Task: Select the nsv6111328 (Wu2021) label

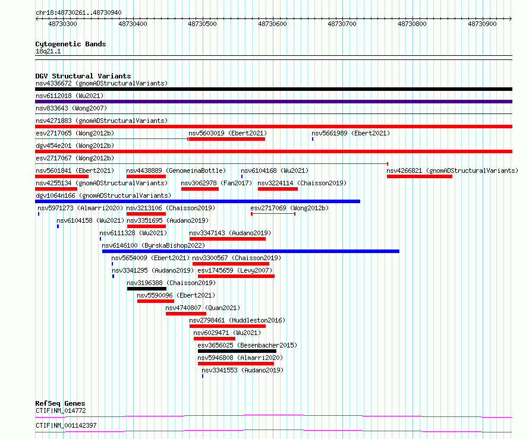Action: point(133,233)
